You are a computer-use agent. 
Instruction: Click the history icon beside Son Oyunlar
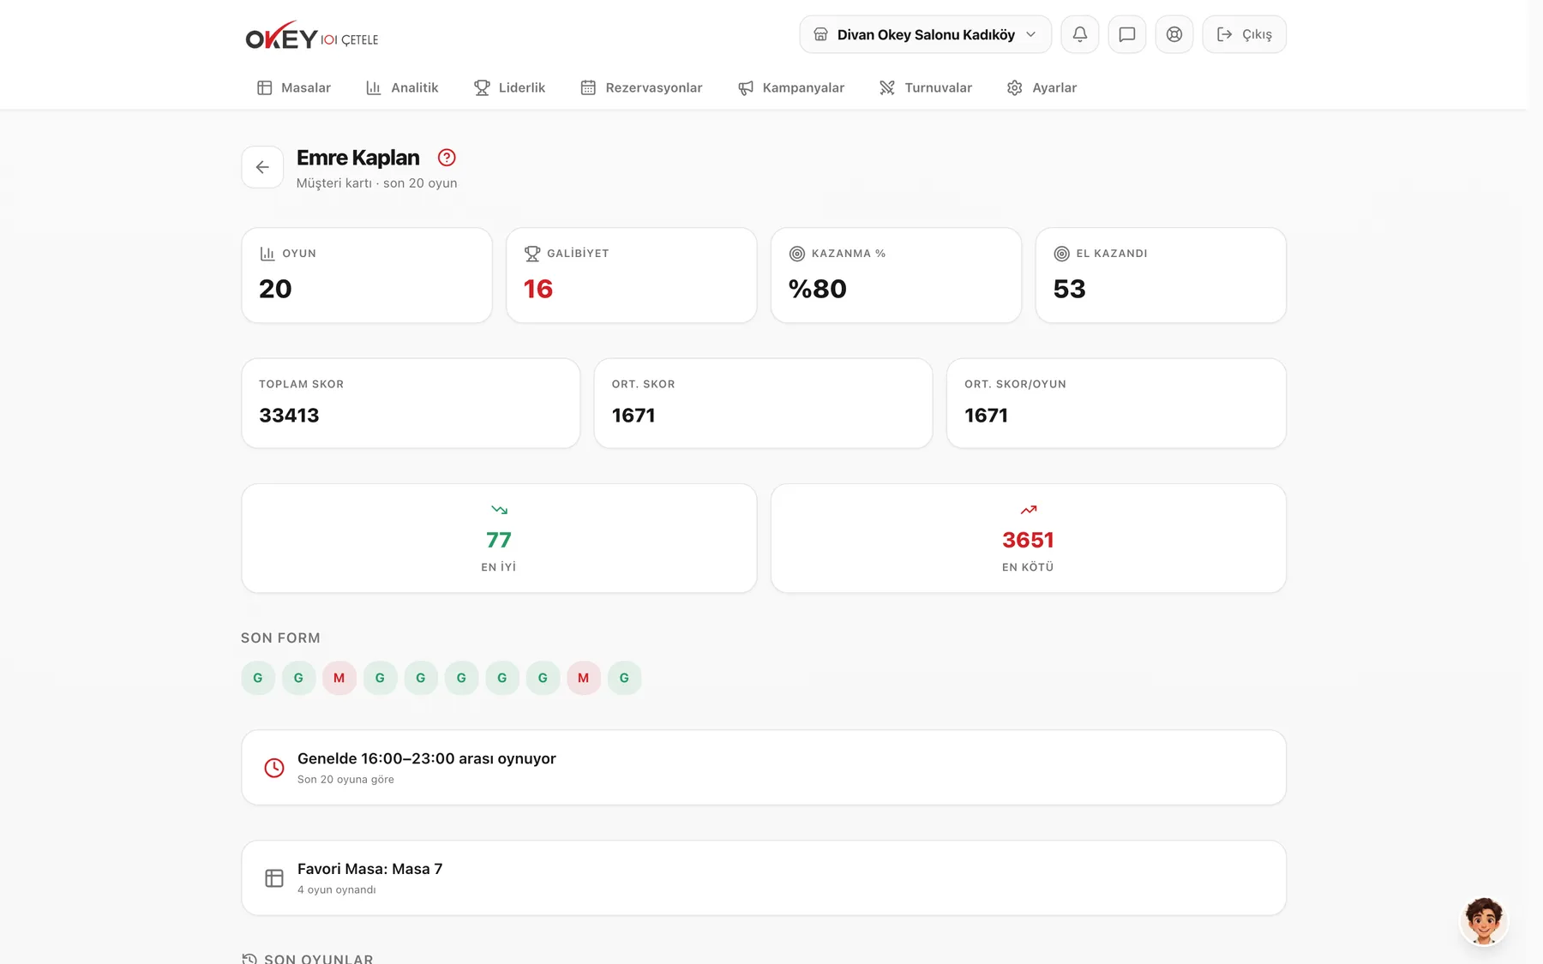249,959
